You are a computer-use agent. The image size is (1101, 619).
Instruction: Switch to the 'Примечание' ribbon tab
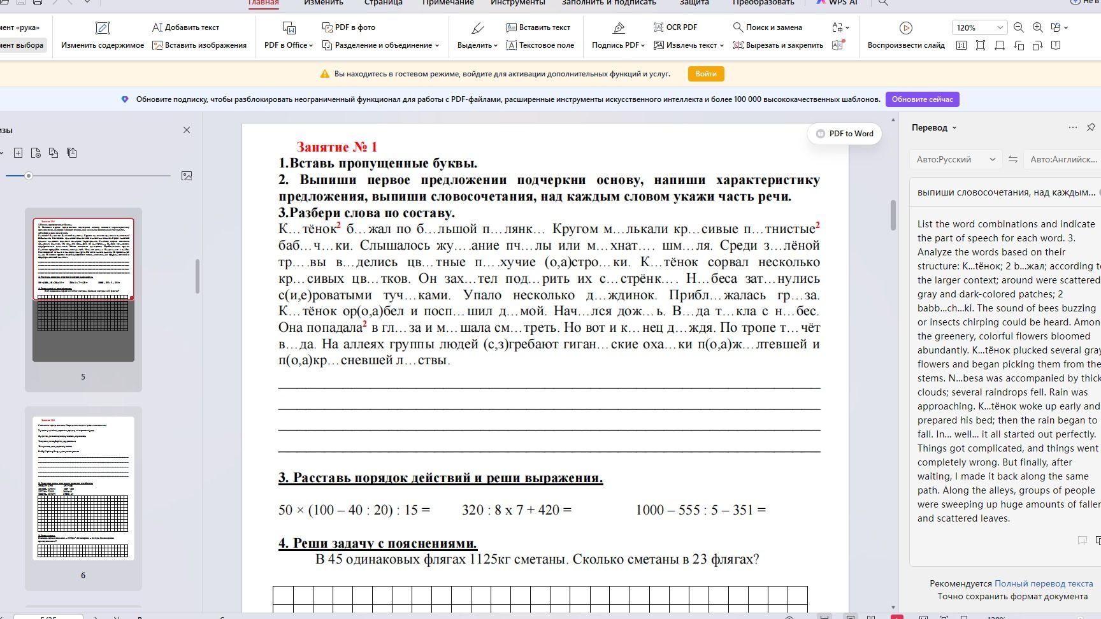448,3
